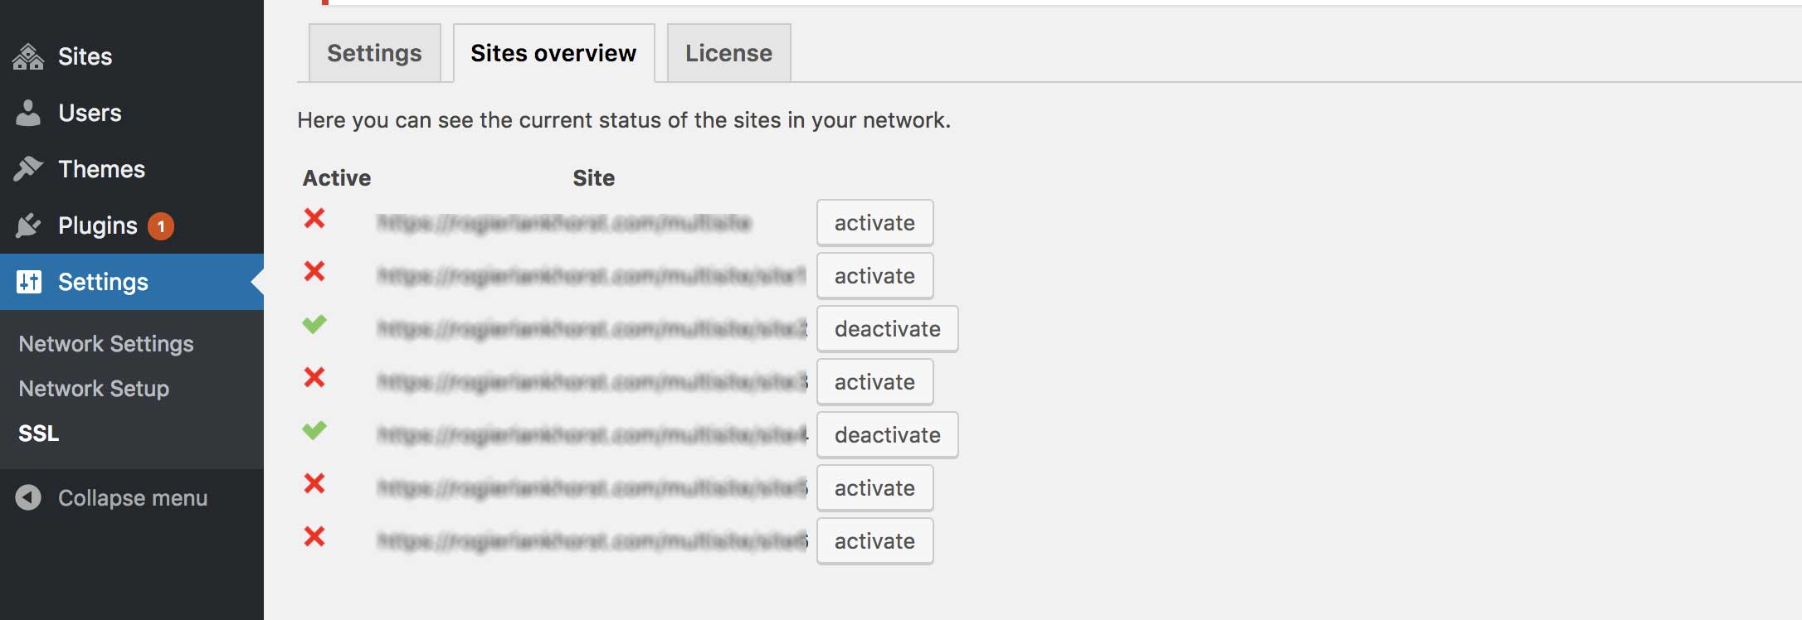Toggle SSL on for the first site
This screenshot has height=620, width=1802.
point(874,222)
